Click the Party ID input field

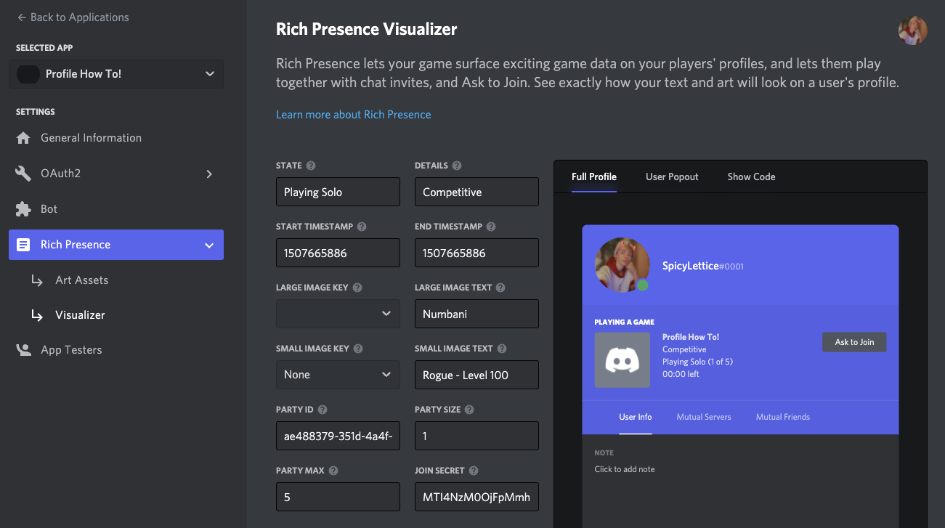[x=338, y=435]
